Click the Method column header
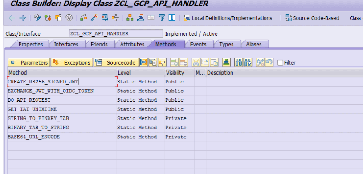 point(62,73)
